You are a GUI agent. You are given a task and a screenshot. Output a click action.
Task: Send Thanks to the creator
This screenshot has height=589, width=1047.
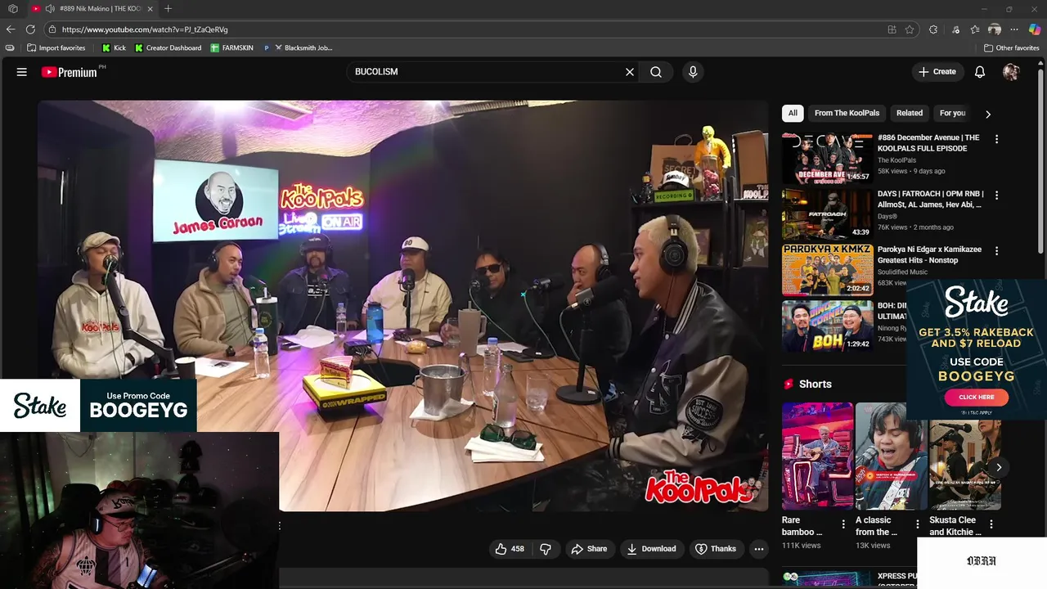point(716,549)
